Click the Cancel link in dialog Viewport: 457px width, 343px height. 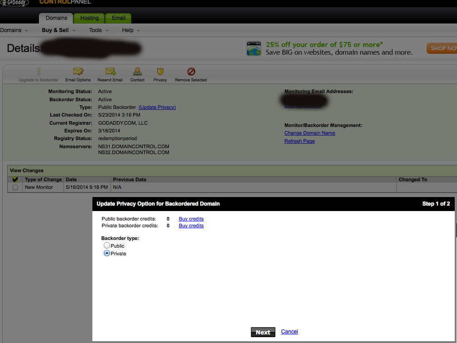click(x=289, y=331)
